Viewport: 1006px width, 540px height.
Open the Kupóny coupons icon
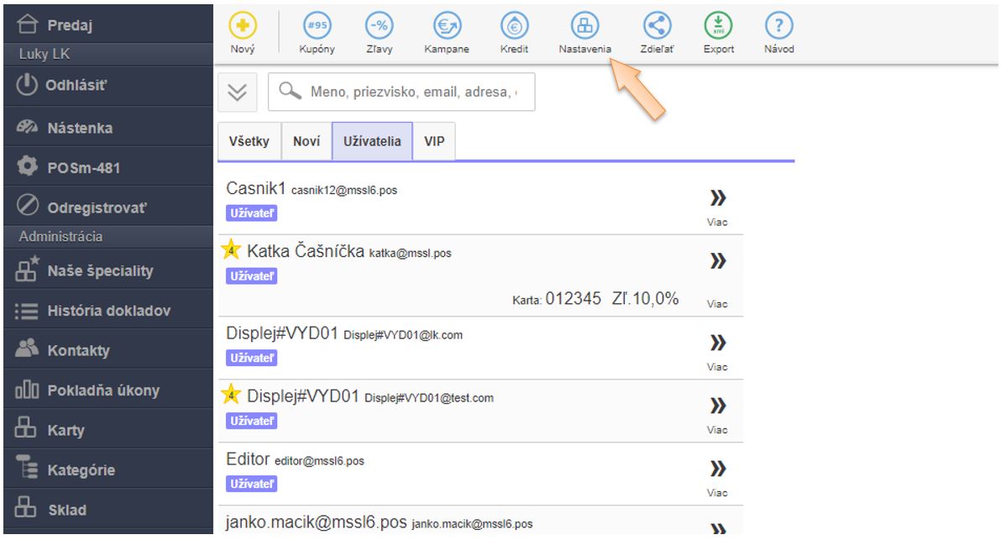point(317,25)
